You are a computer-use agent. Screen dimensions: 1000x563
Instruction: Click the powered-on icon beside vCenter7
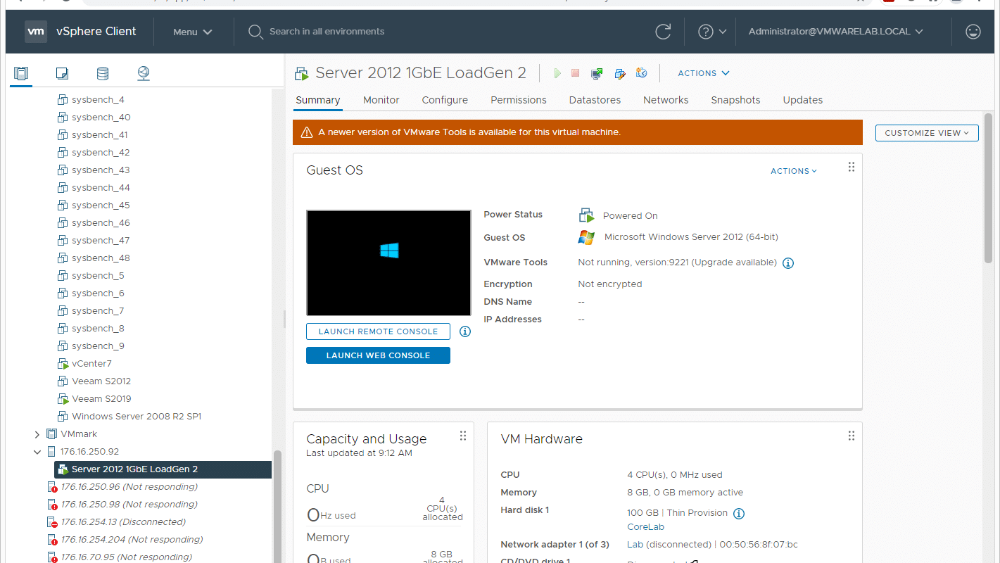point(62,364)
